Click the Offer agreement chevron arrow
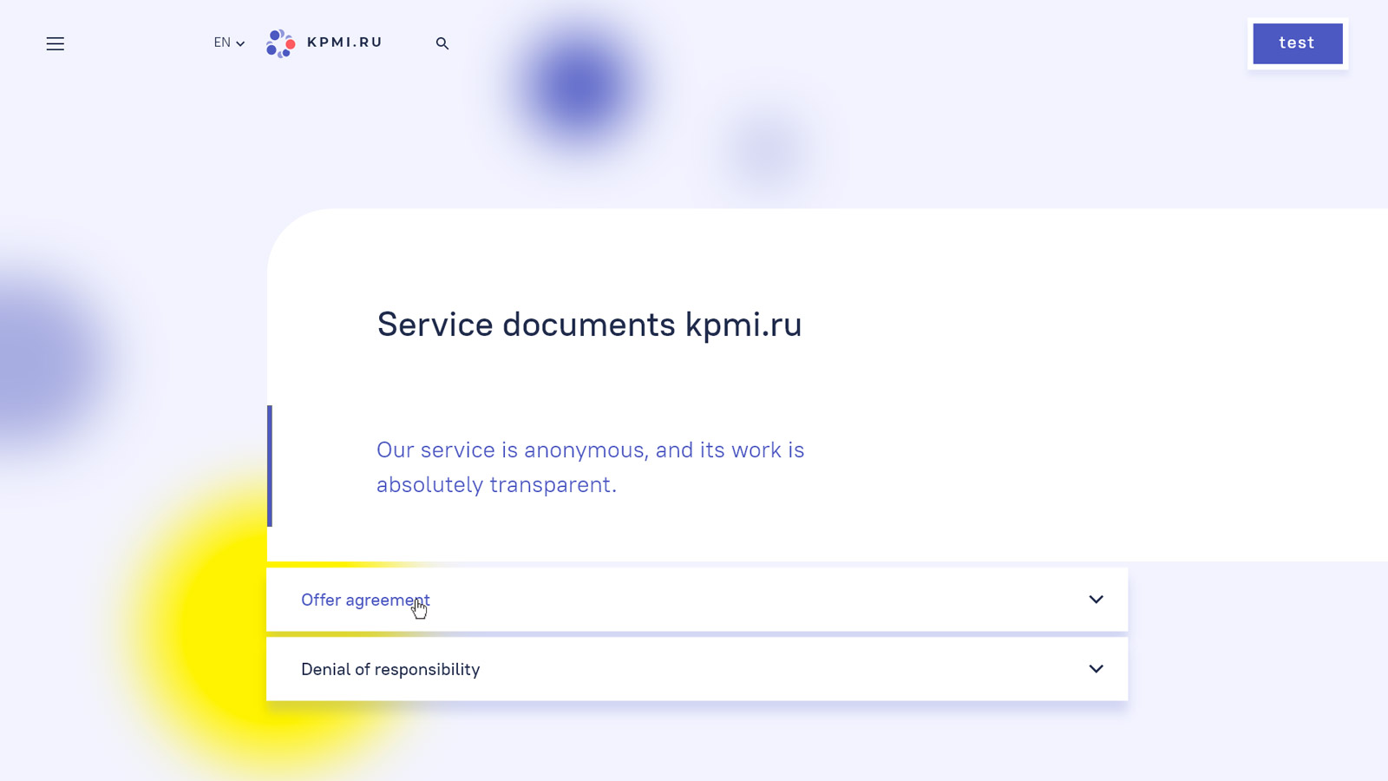The image size is (1388, 781). coord(1096,600)
